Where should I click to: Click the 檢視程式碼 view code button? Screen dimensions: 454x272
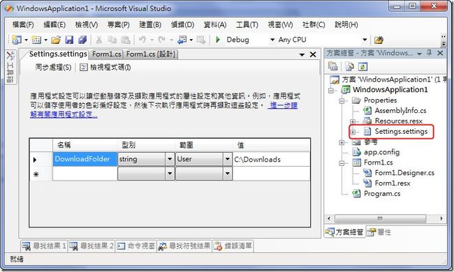click(x=105, y=68)
